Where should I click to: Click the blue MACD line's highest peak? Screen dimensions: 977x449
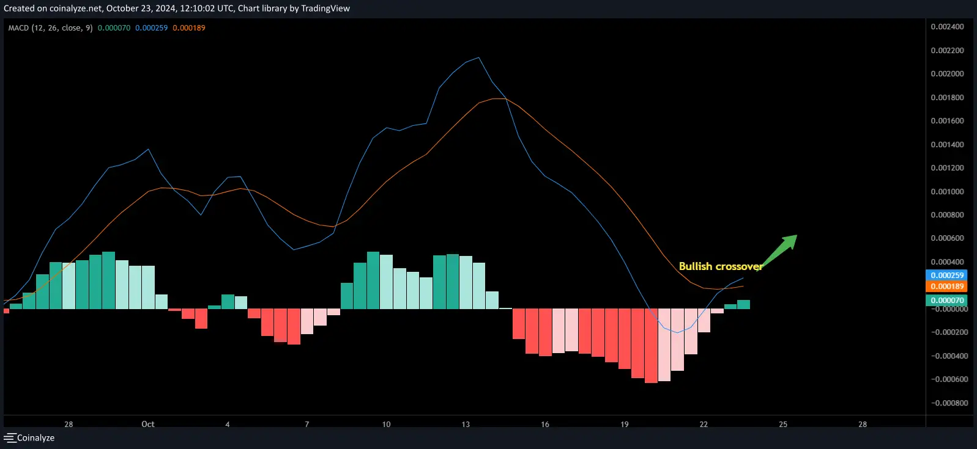pos(478,58)
